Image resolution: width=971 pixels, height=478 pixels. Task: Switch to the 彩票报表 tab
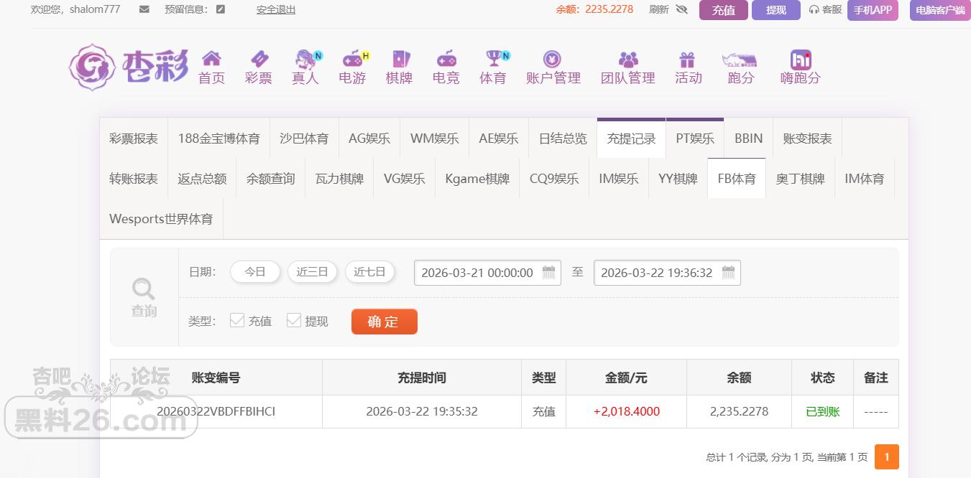pos(134,139)
